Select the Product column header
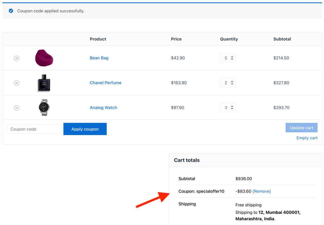Image resolution: width=324 pixels, height=225 pixels. (98, 39)
